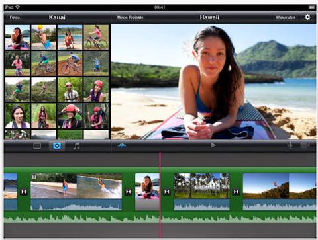Screen dimensions: 318x240
Task: Play the Hawaii project preview
Action: [x=213, y=145]
